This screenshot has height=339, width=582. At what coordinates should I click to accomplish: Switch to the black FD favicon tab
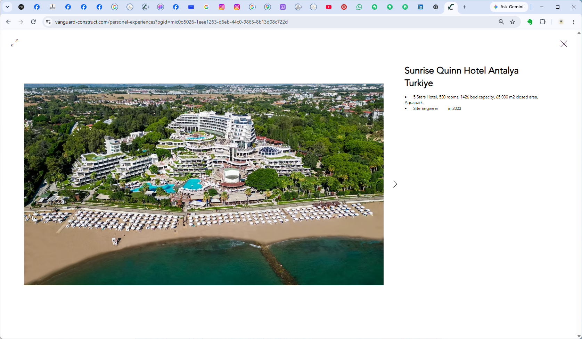coord(21,7)
